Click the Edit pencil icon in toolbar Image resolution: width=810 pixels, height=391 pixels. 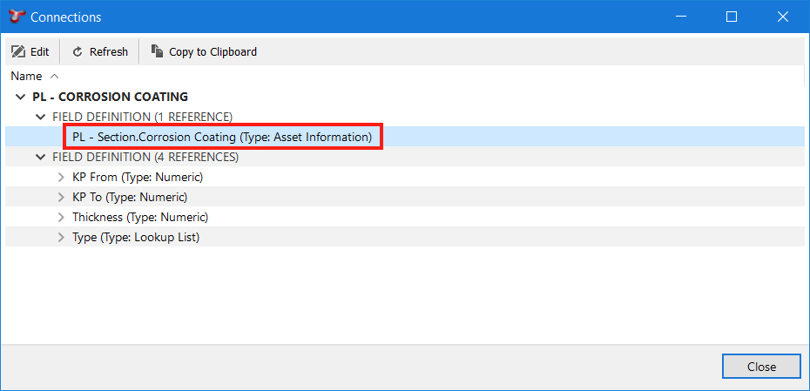pos(18,52)
